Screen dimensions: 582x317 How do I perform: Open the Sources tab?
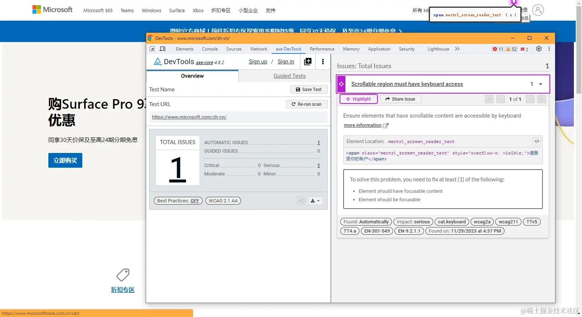click(234, 49)
